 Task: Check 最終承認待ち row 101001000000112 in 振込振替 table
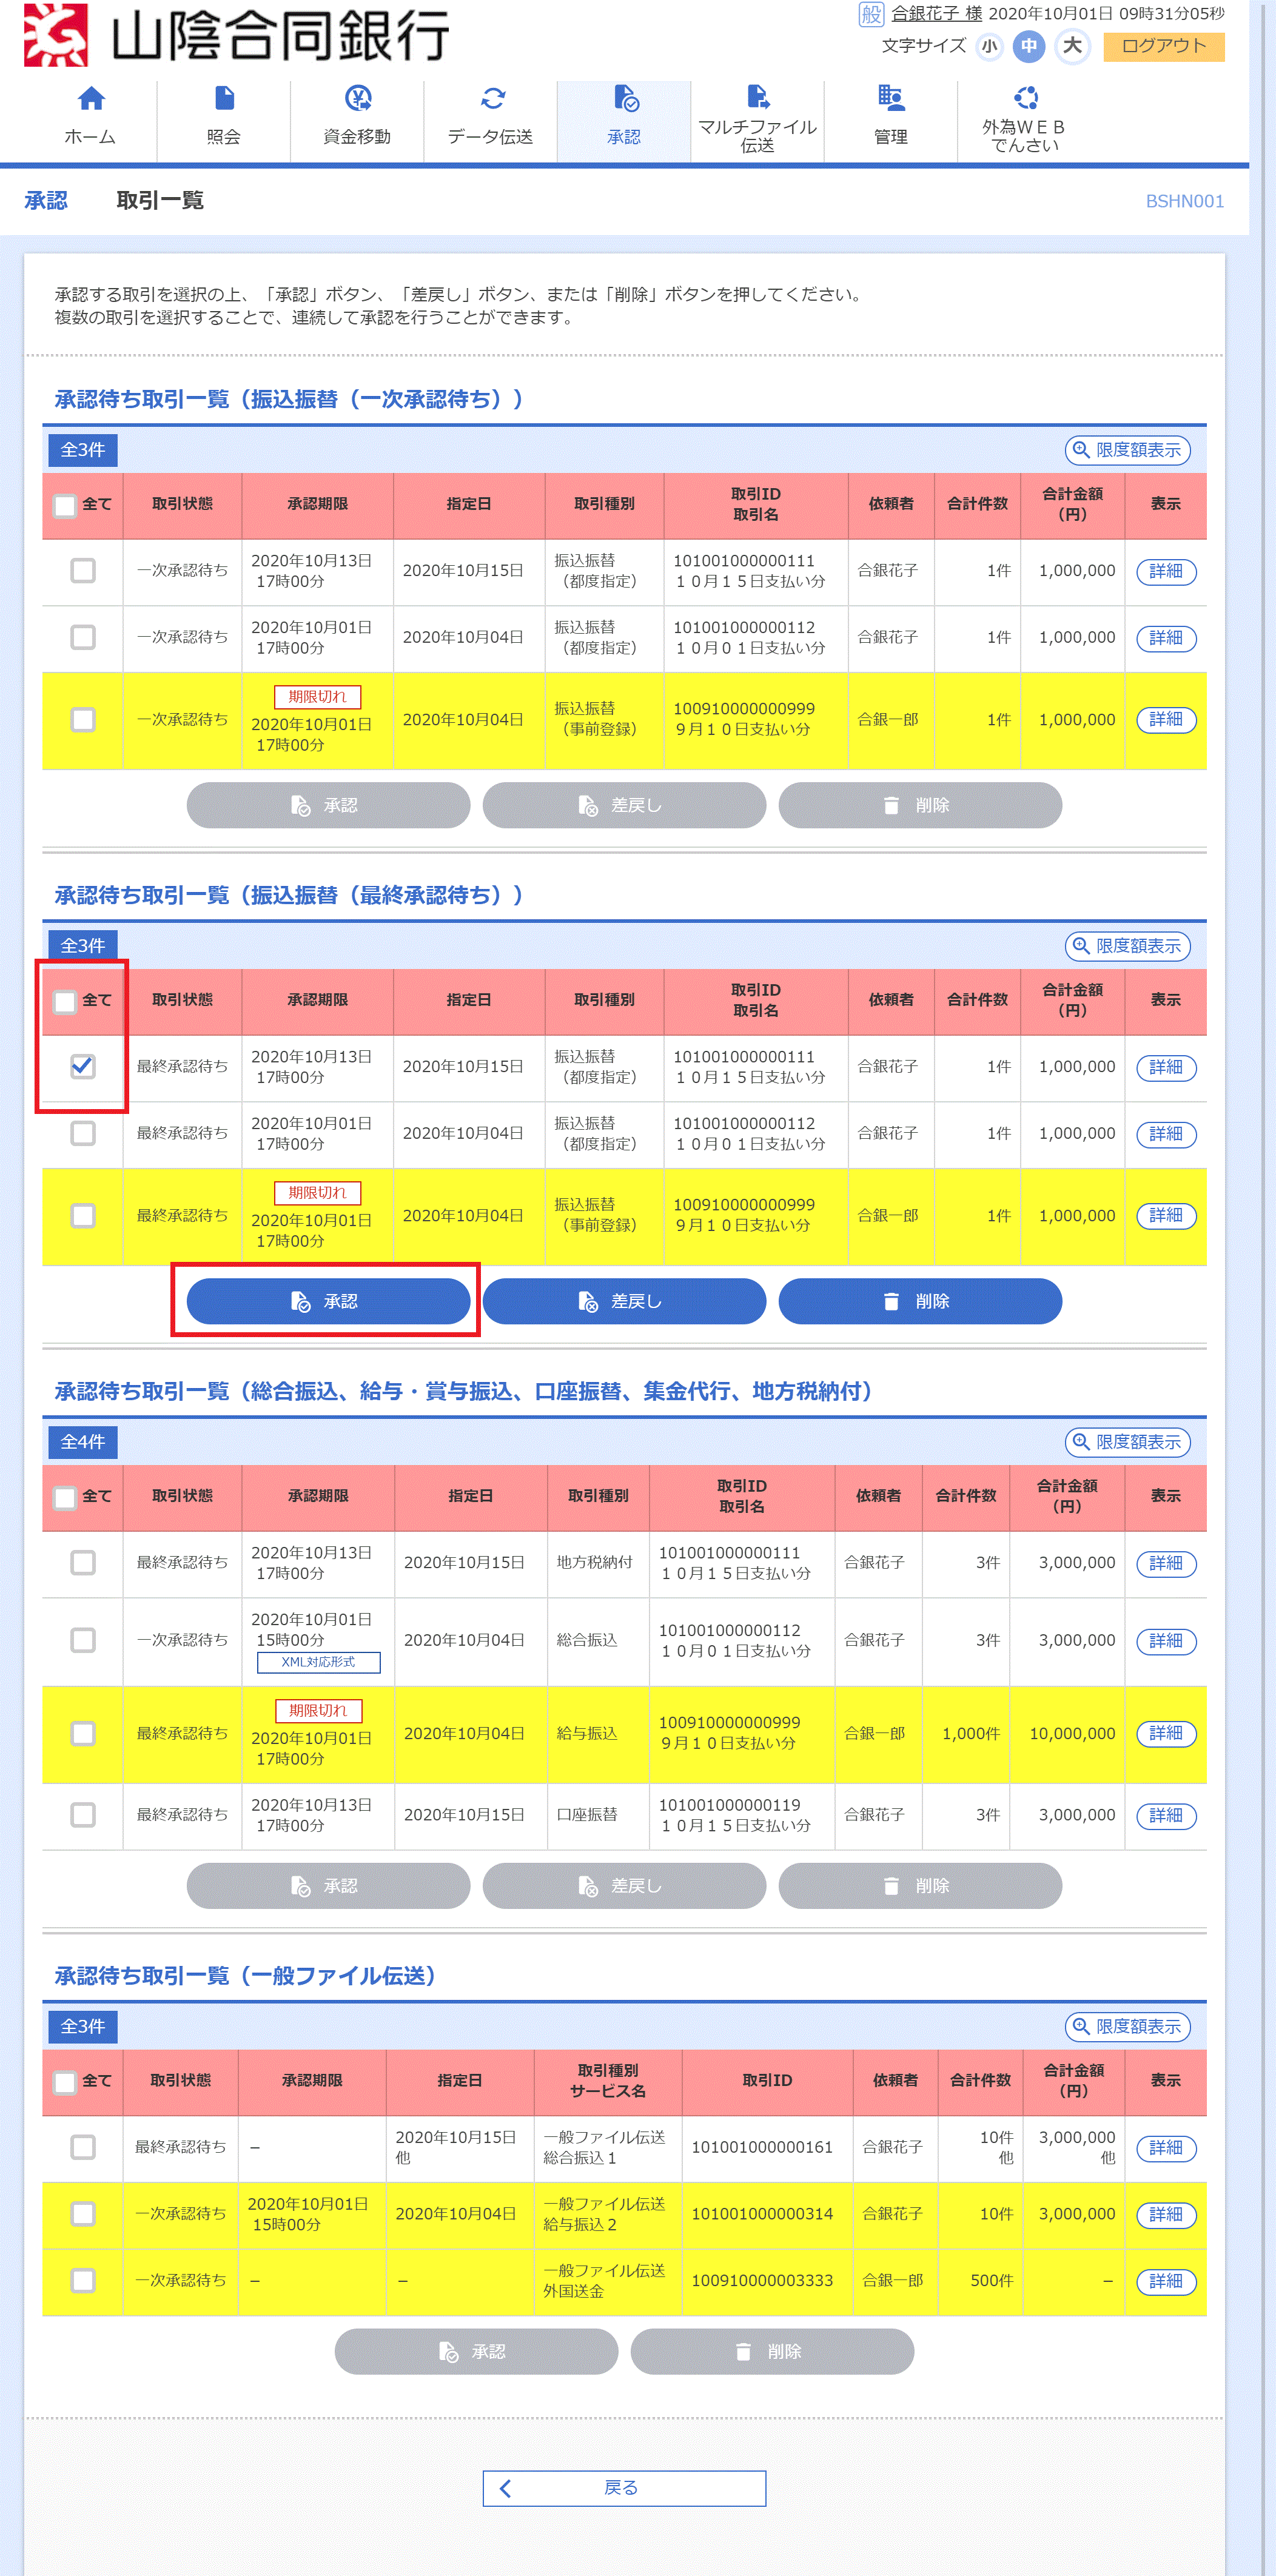(x=83, y=1133)
